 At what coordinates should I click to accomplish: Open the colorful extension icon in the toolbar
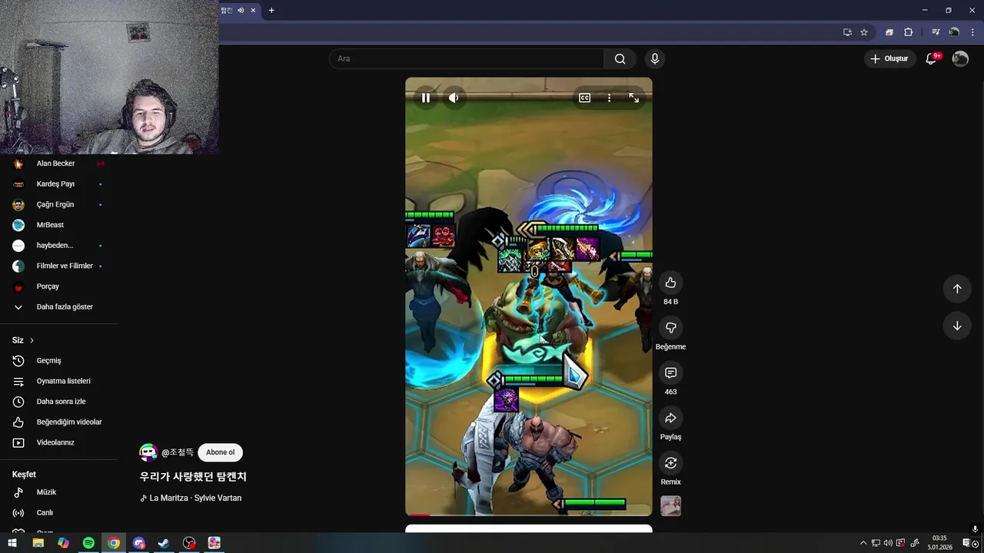[x=889, y=32]
